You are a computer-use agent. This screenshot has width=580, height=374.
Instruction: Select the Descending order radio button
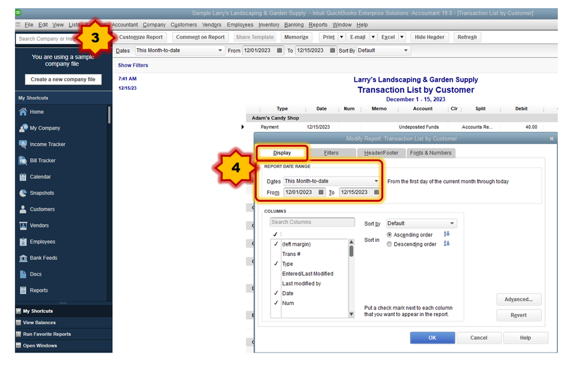[x=389, y=244]
